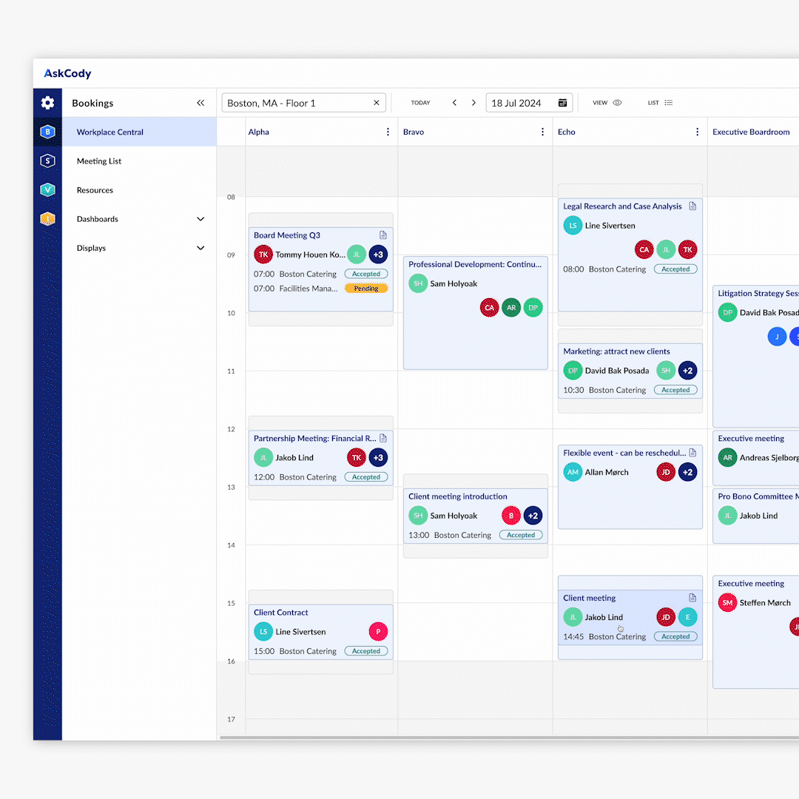
Task: Expand the Displays menu section
Action: click(200, 248)
